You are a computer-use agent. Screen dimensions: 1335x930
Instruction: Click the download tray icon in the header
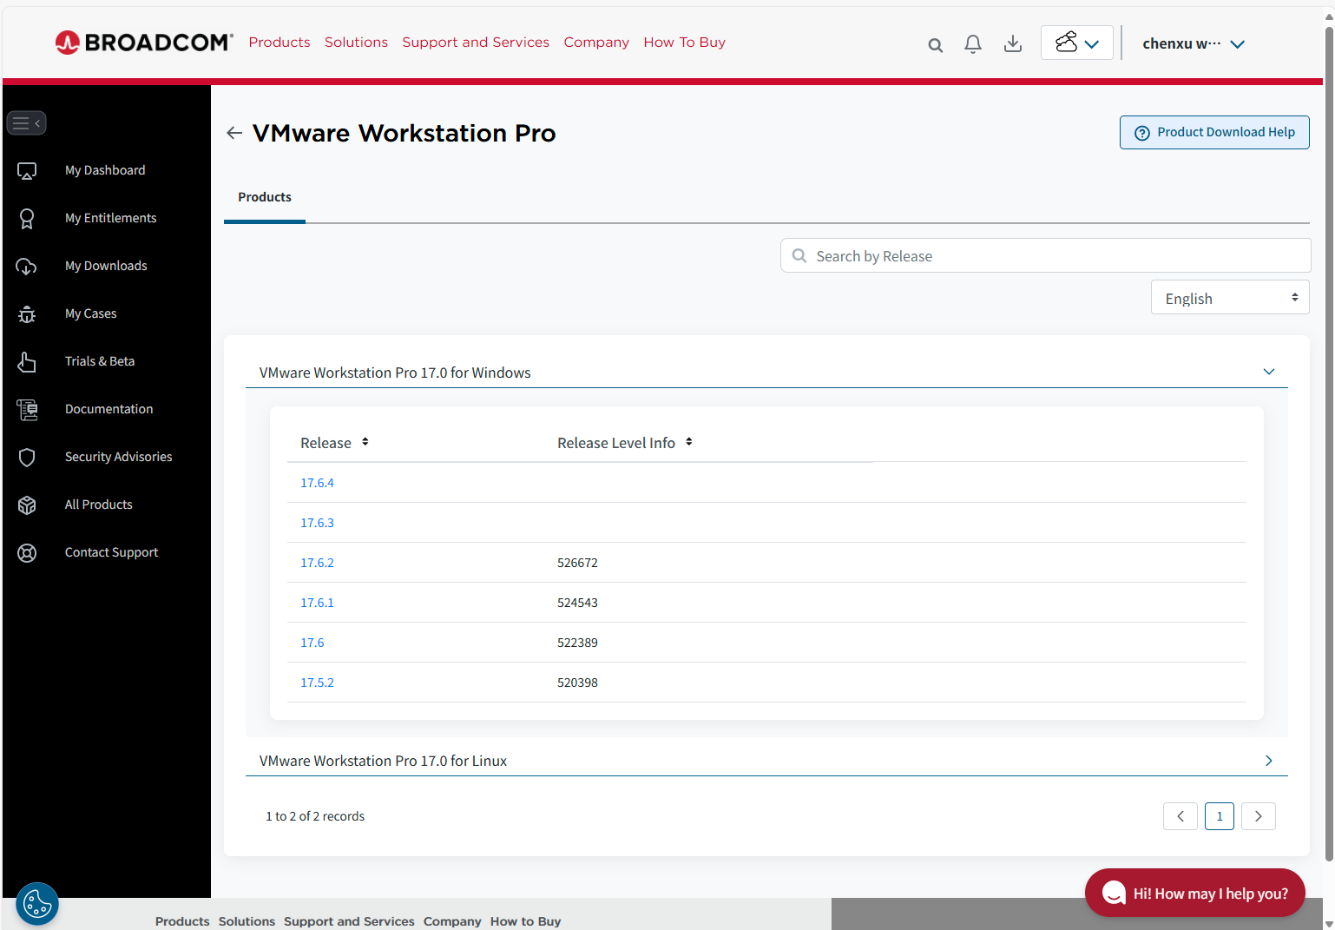click(1012, 43)
